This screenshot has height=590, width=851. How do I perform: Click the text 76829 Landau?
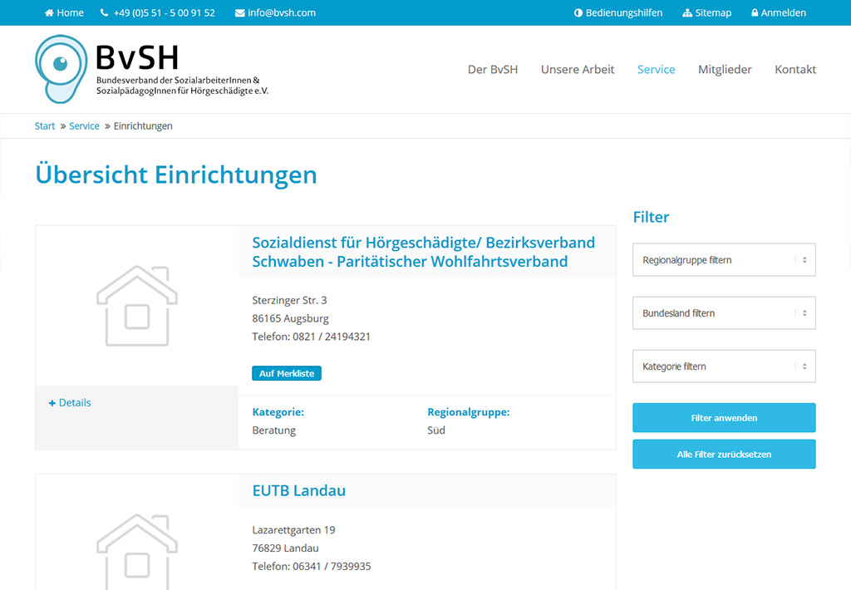(x=286, y=548)
